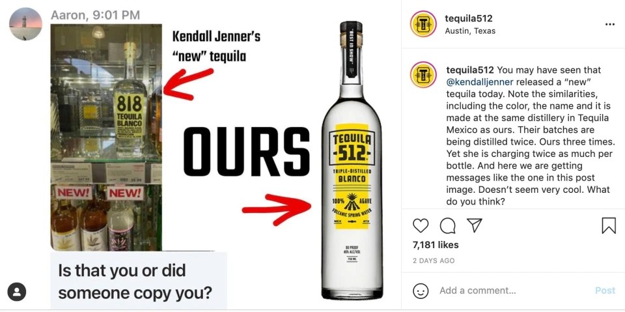Like the post with the heart icon
This screenshot has width=625, height=312.
pos(420,226)
